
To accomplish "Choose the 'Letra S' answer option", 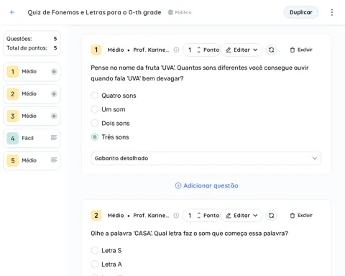I will [95, 250].
